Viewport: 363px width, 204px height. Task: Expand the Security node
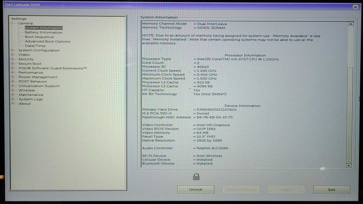[x=12, y=59]
